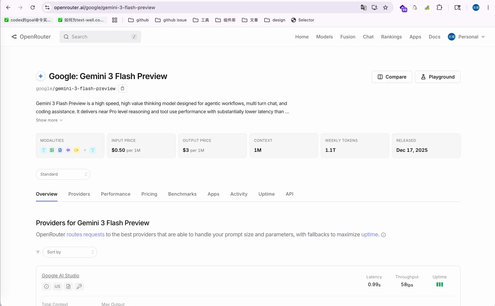Screen dimensions: 495x306
Task: Open site information icon in address bar
Action: [47, 7]
